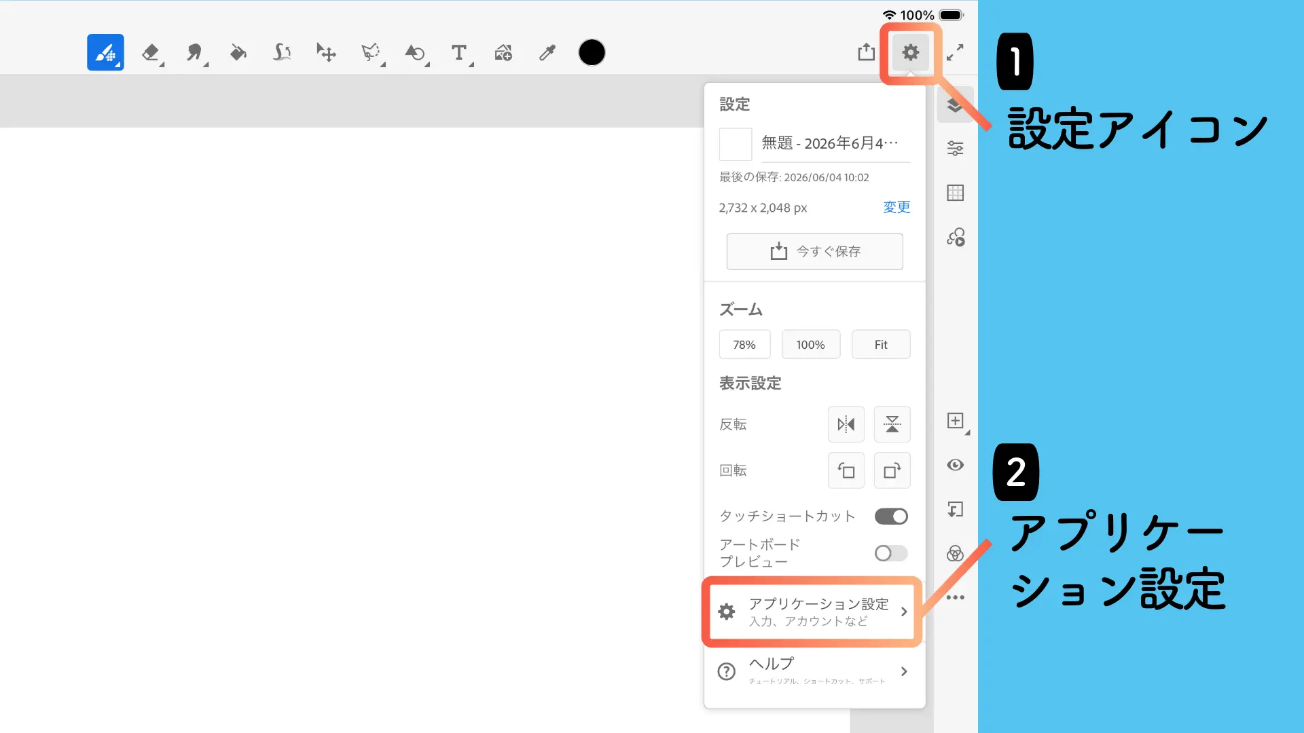Viewport: 1304px width, 733px height.
Task: Expand the アプリケーション設定 chevron
Action: tap(904, 612)
